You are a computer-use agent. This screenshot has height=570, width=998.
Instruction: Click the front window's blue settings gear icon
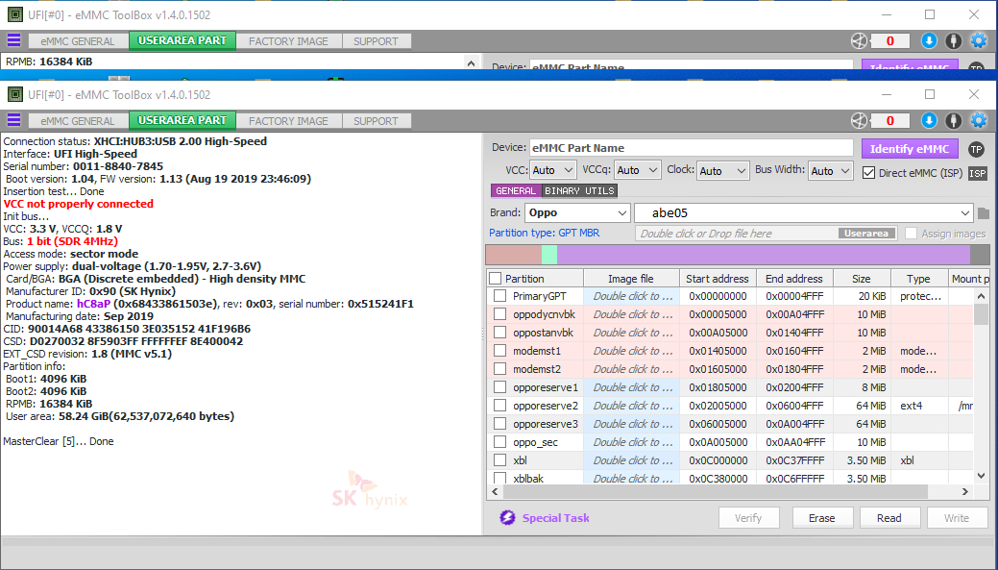[979, 120]
